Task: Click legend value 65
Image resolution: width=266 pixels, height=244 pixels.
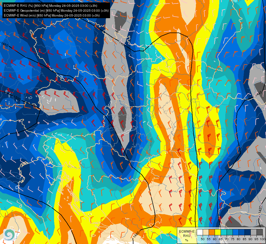Action: coord(221,239)
